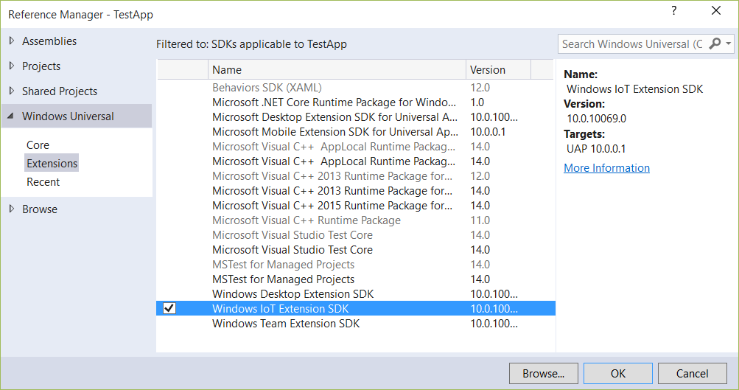Collapse the Windows Universal section
739x390 pixels.
[11, 116]
